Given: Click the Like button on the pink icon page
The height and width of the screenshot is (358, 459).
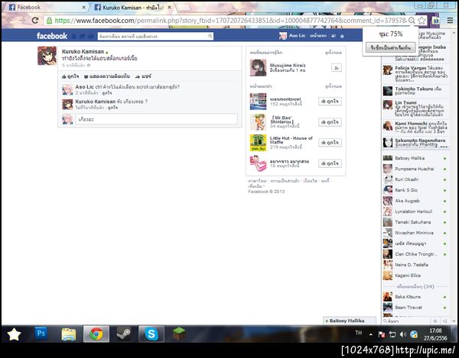Looking at the screenshot, I should [330, 163].
